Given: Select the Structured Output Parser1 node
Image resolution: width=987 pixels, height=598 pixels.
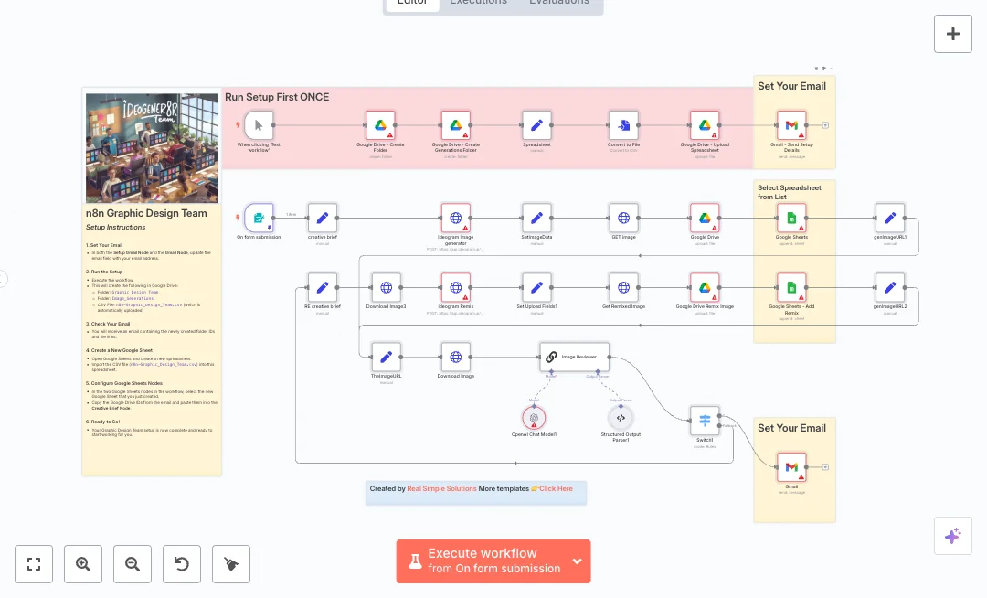Looking at the screenshot, I should (621, 417).
